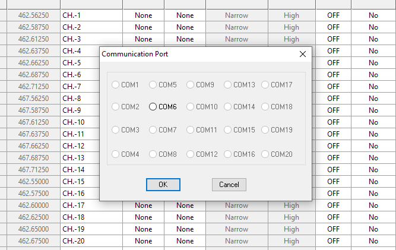Select channel name CH.-1 cell
The height and width of the screenshot is (250, 396).
coord(91,15)
